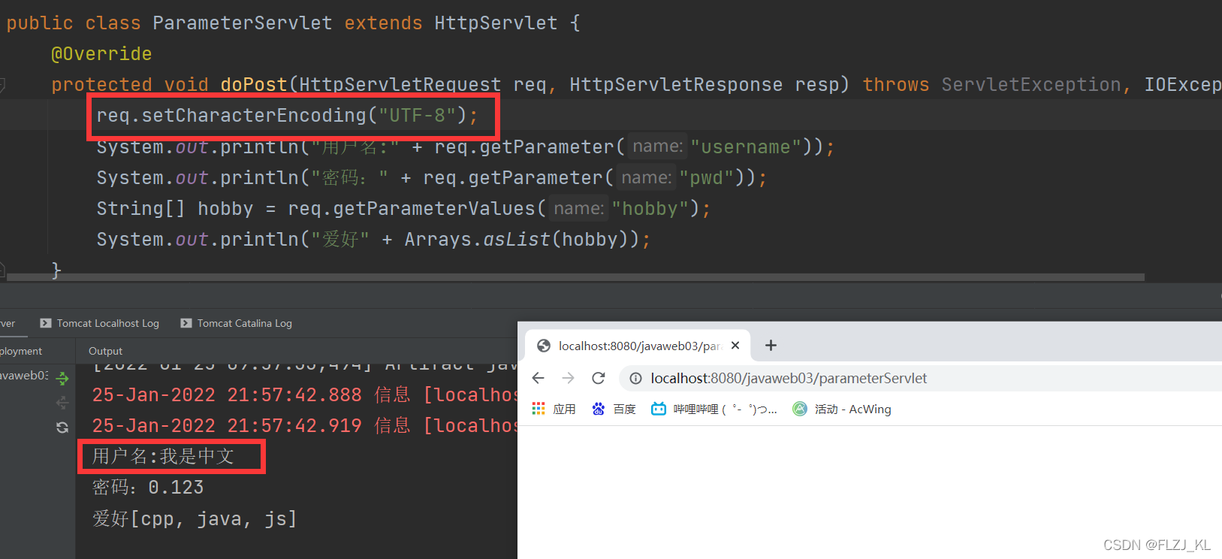The width and height of the screenshot is (1222, 559).
Task: Click the output line 密码: 0.123
Action: pyautogui.click(x=148, y=488)
